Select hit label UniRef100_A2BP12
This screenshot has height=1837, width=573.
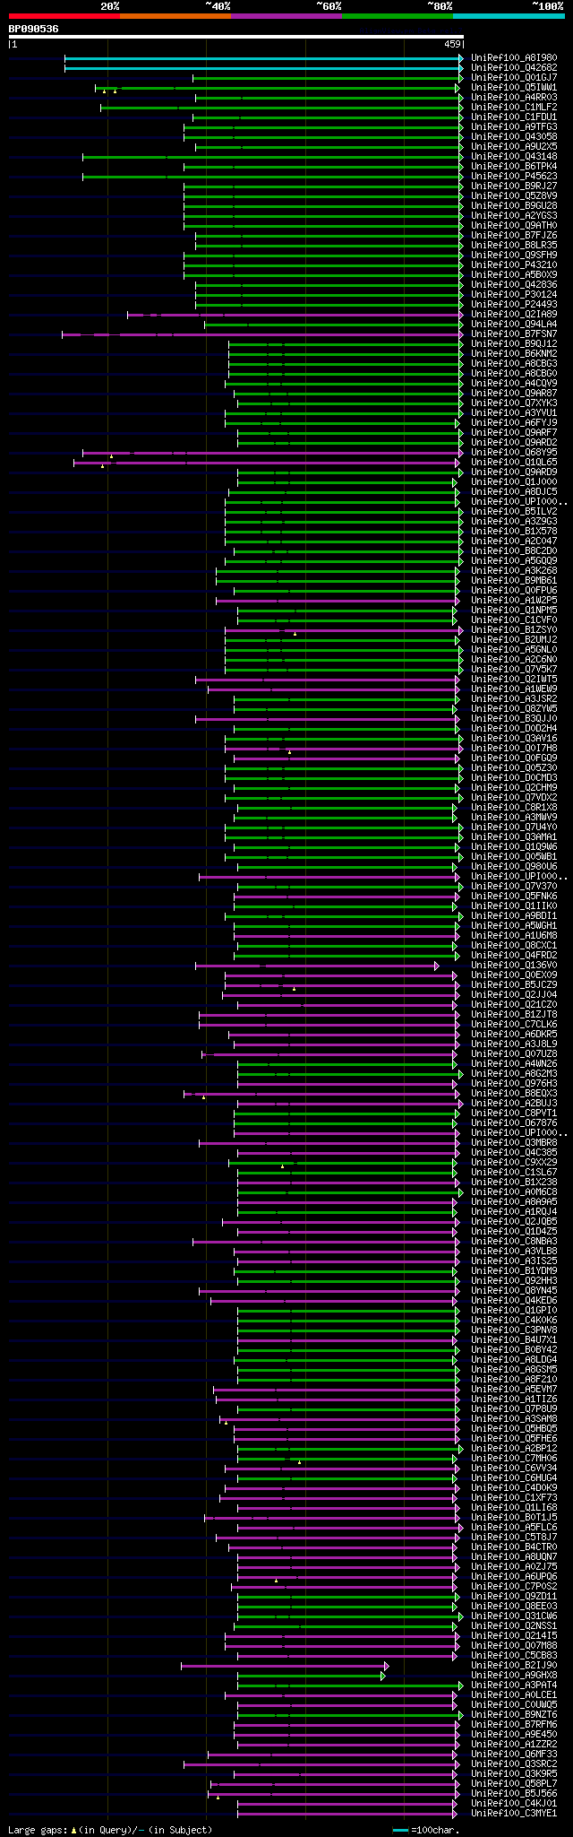point(514,1448)
